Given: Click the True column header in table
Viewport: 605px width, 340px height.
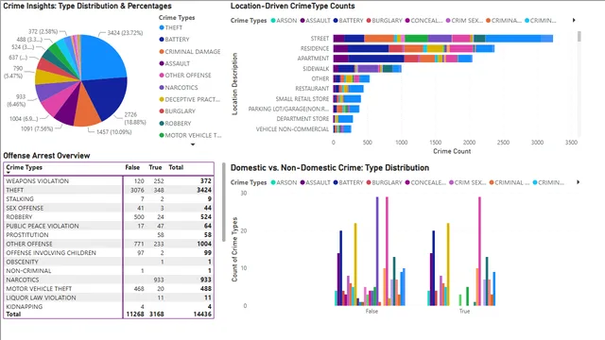Looking at the screenshot, I should [155, 167].
